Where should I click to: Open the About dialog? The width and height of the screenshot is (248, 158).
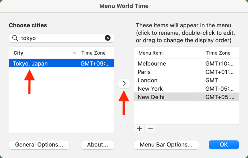coord(97,145)
